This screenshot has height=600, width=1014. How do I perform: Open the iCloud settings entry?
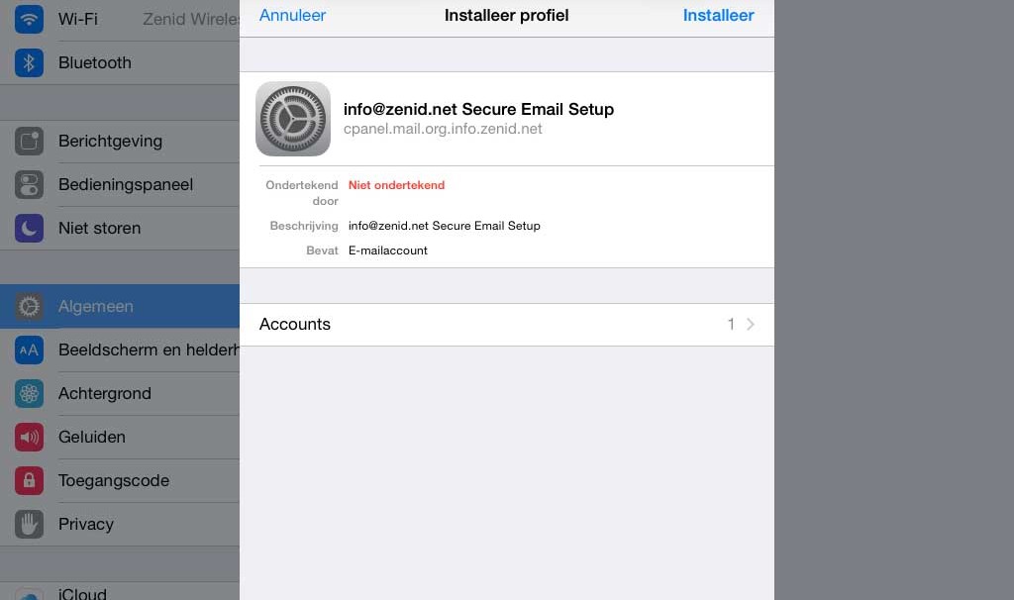(x=120, y=592)
